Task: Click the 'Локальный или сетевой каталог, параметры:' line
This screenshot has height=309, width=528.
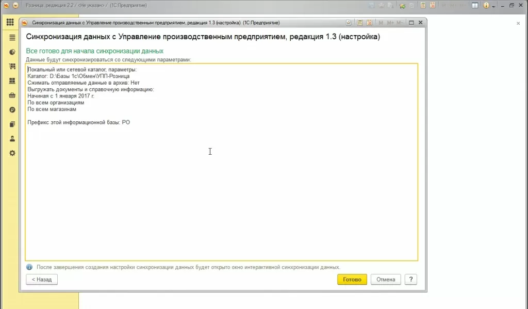Action: click(82, 70)
